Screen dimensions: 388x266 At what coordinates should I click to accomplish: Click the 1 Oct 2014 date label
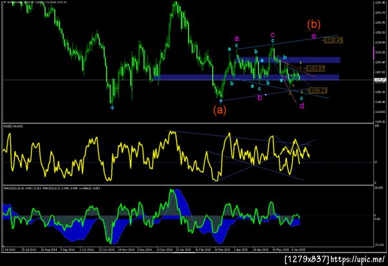click(87, 250)
